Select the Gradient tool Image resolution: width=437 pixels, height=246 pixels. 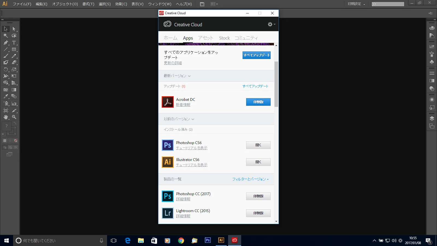coord(14,90)
